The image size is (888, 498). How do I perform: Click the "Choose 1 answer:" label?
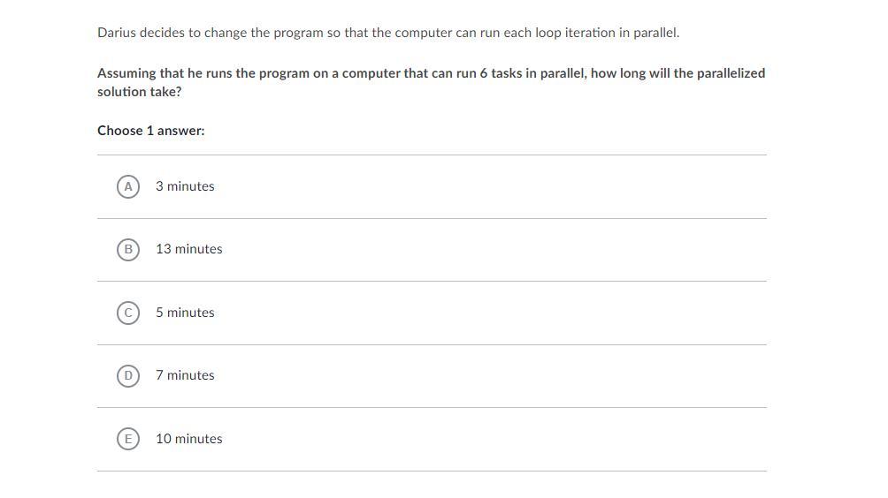[x=150, y=131]
